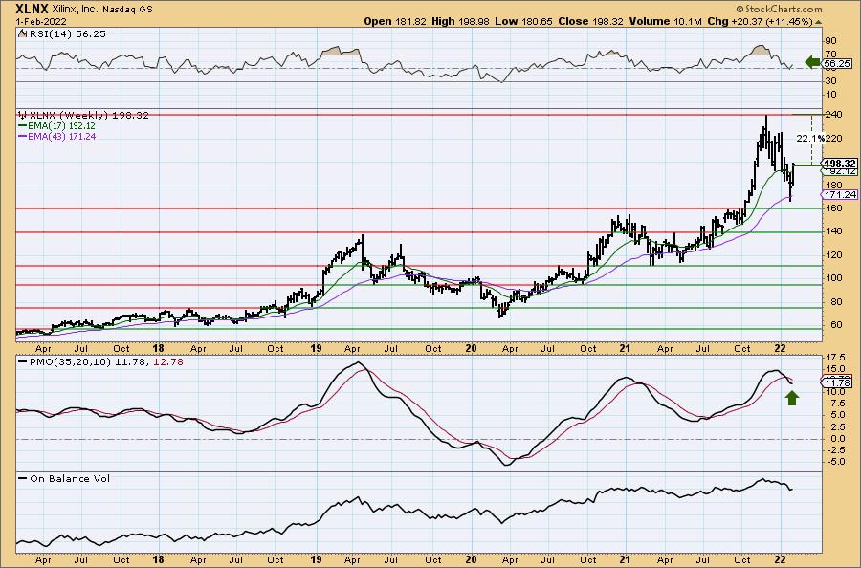The image size is (861, 568).
Task: Click the Close 198.32 header value
Action: [591, 21]
